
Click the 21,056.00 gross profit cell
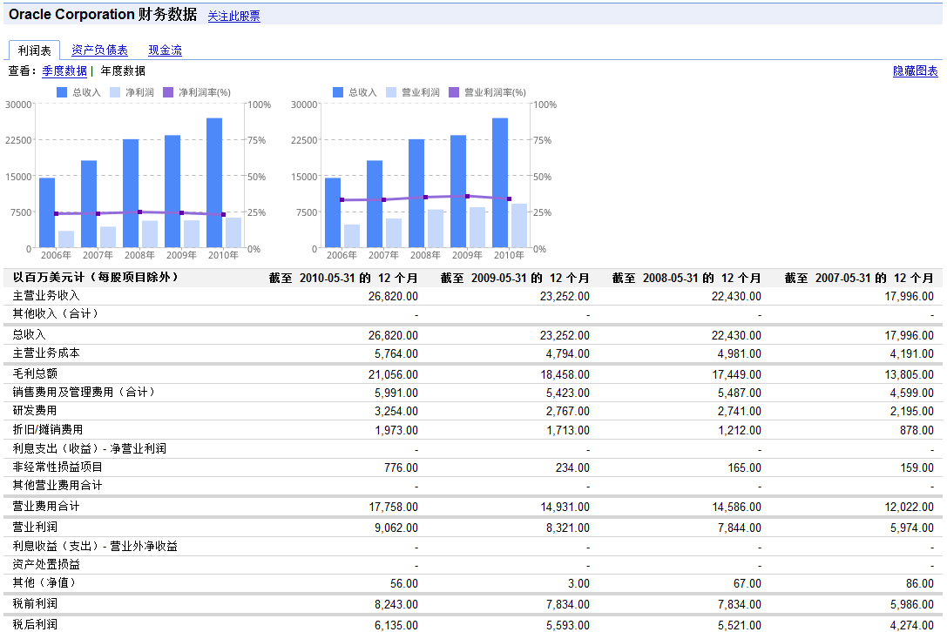[393, 375]
